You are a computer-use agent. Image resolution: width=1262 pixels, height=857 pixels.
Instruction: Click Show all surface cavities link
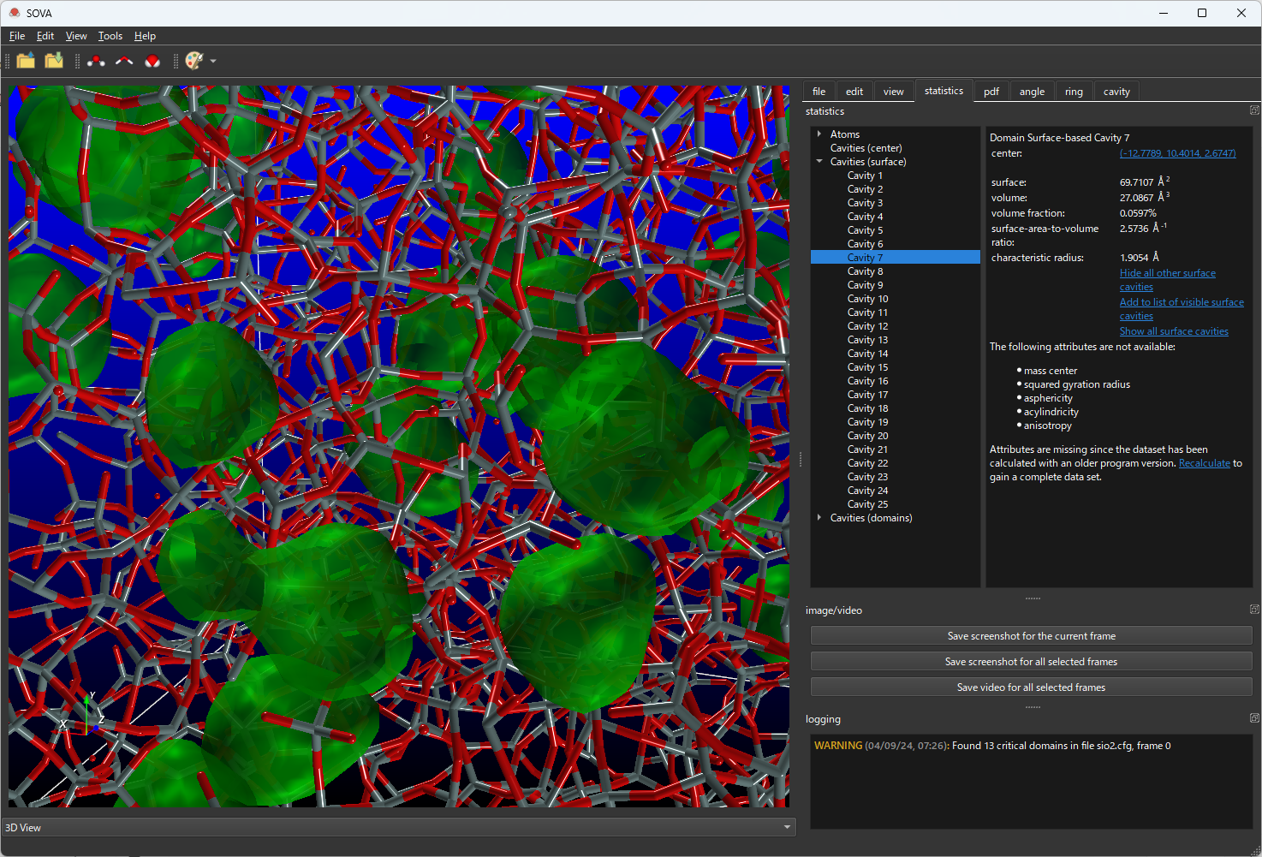(1174, 331)
